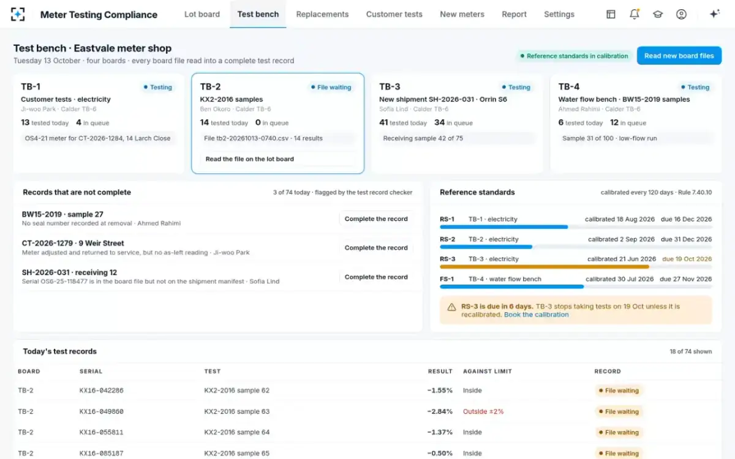
Task: Open the New meters tab
Action: pos(462,14)
